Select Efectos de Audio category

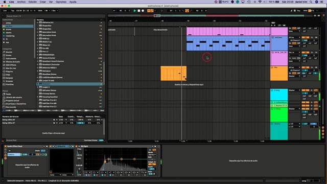[x=13, y=62]
